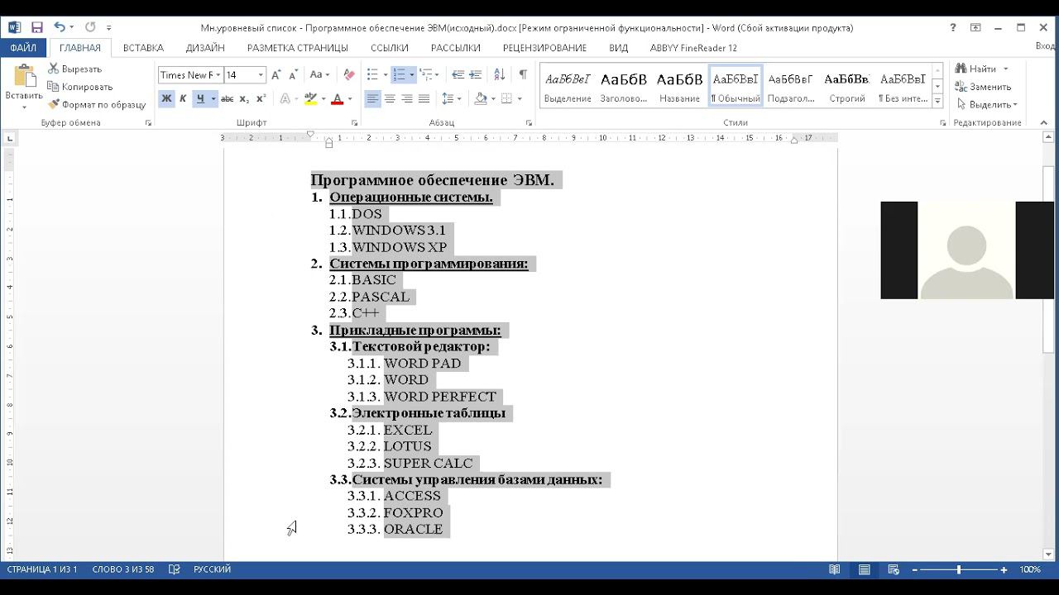This screenshot has height=595, width=1059.
Task: Open Word Help (question mark)
Action: 954,27
